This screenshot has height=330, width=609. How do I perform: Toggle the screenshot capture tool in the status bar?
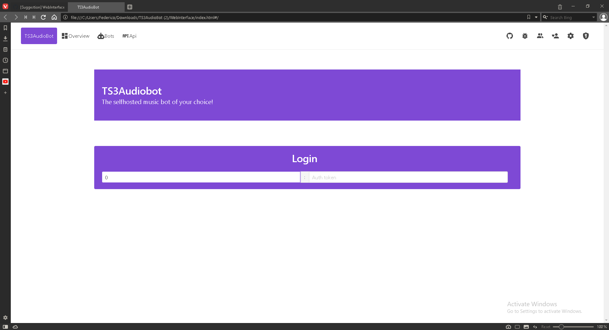coord(508,327)
